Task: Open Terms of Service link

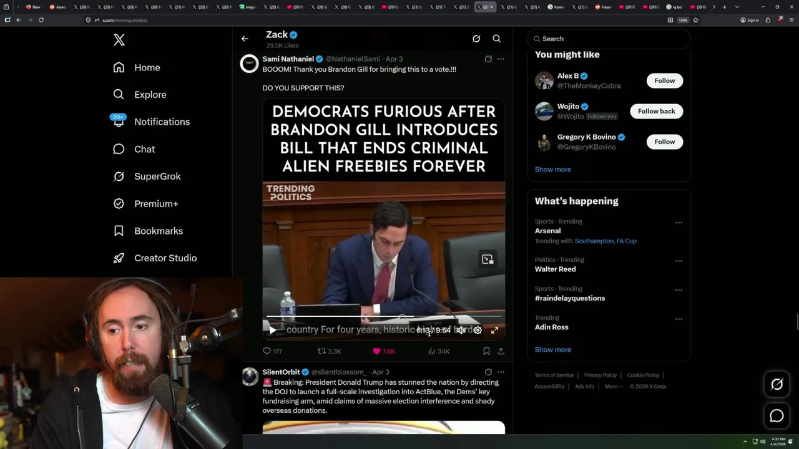Action: pos(554,375)
